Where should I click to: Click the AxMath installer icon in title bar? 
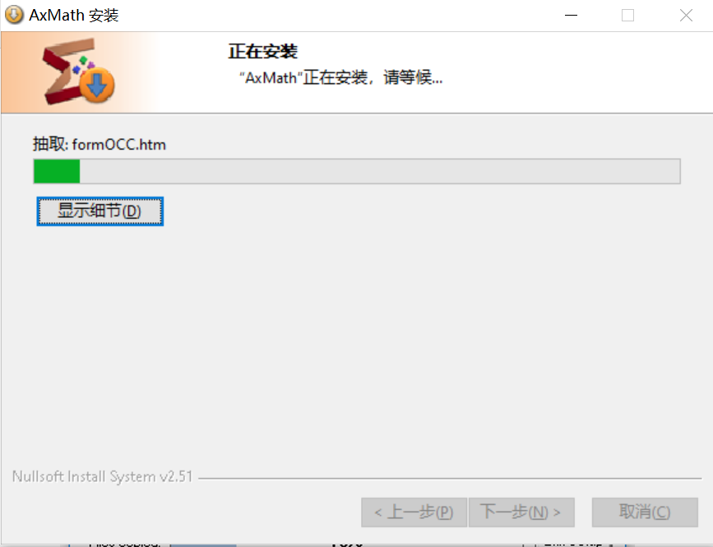click(14, 15)
